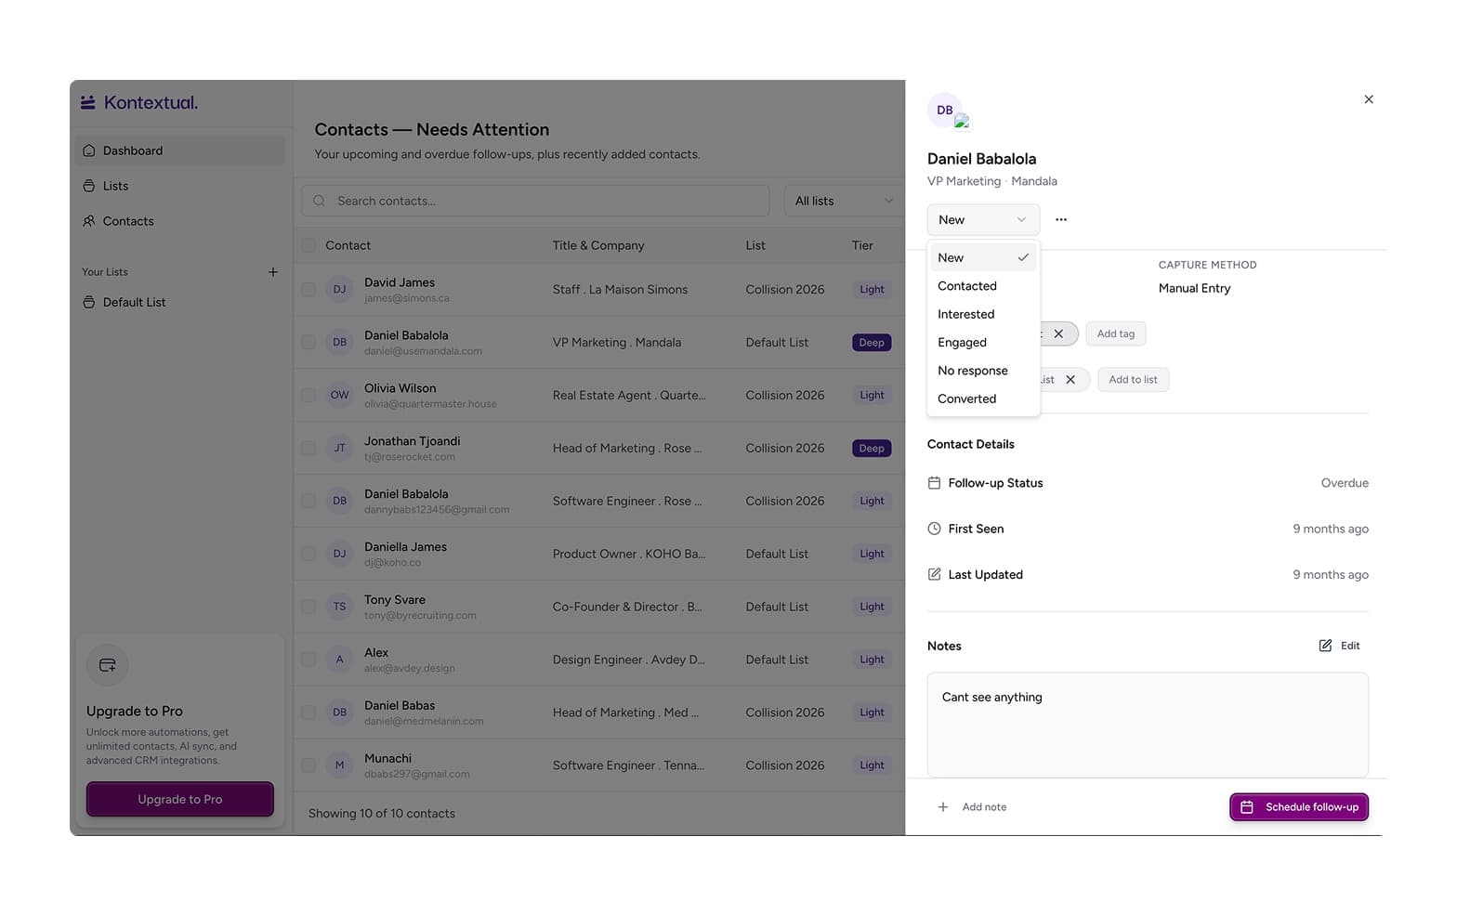1457x915 pixels.
Task: Click Add note
Action: pos(972,807)
